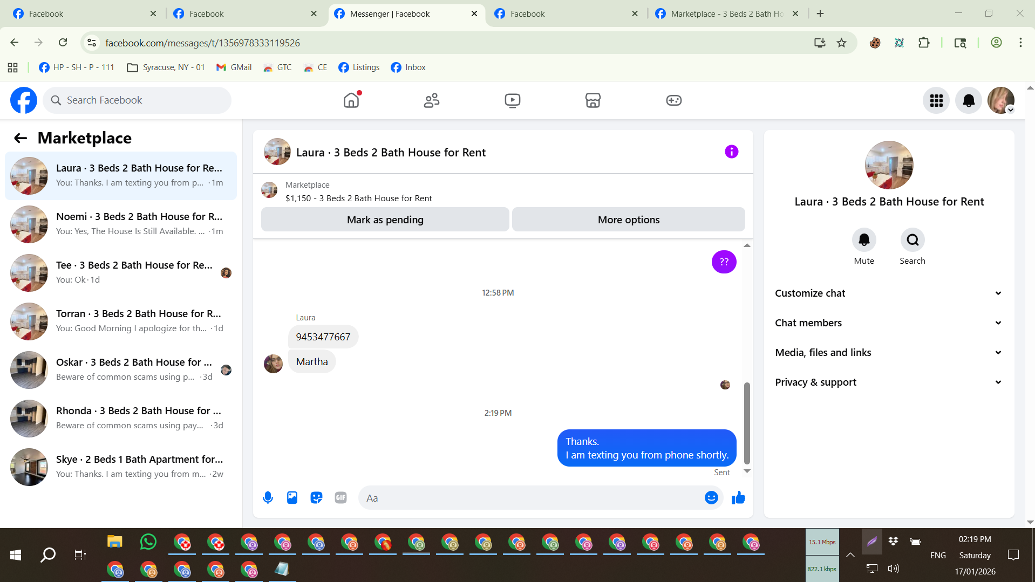The image size is (1035, 582).
Task: Open Windows taskbar search
Action: pyautogui.click(x=48, y=555)
